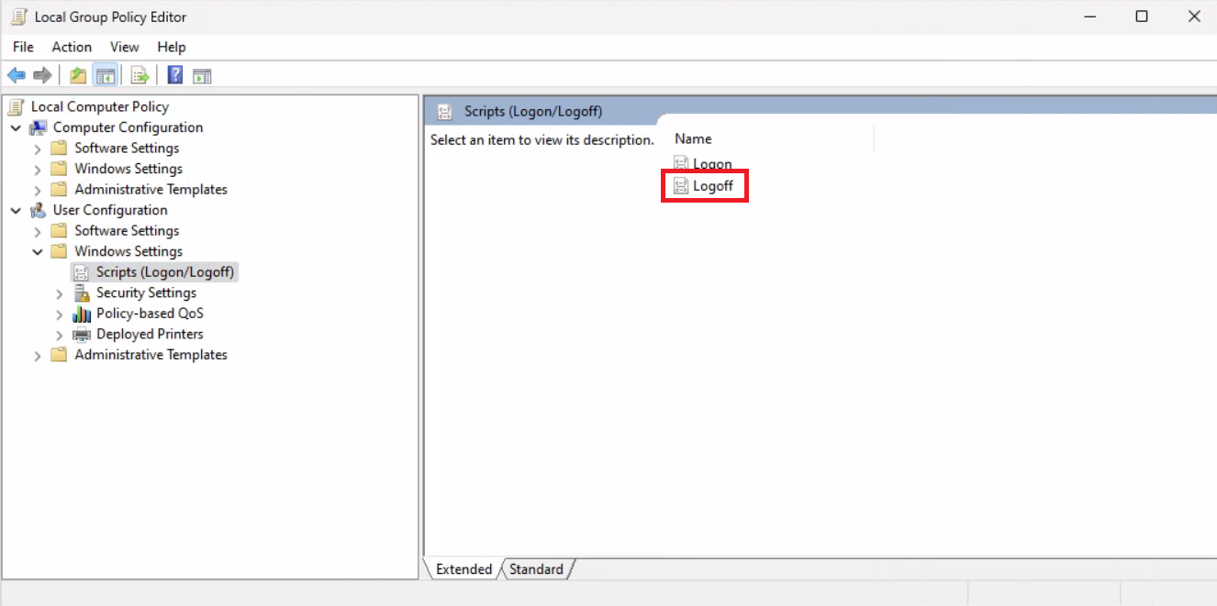The width and height of the screenshot is (1217, 606).
Task: Click the Deployed Printers printer icon
Action: [82, 334]
